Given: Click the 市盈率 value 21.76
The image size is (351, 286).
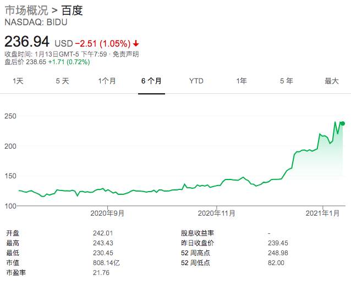Looking at the screenshot, I should coord(101,273).
